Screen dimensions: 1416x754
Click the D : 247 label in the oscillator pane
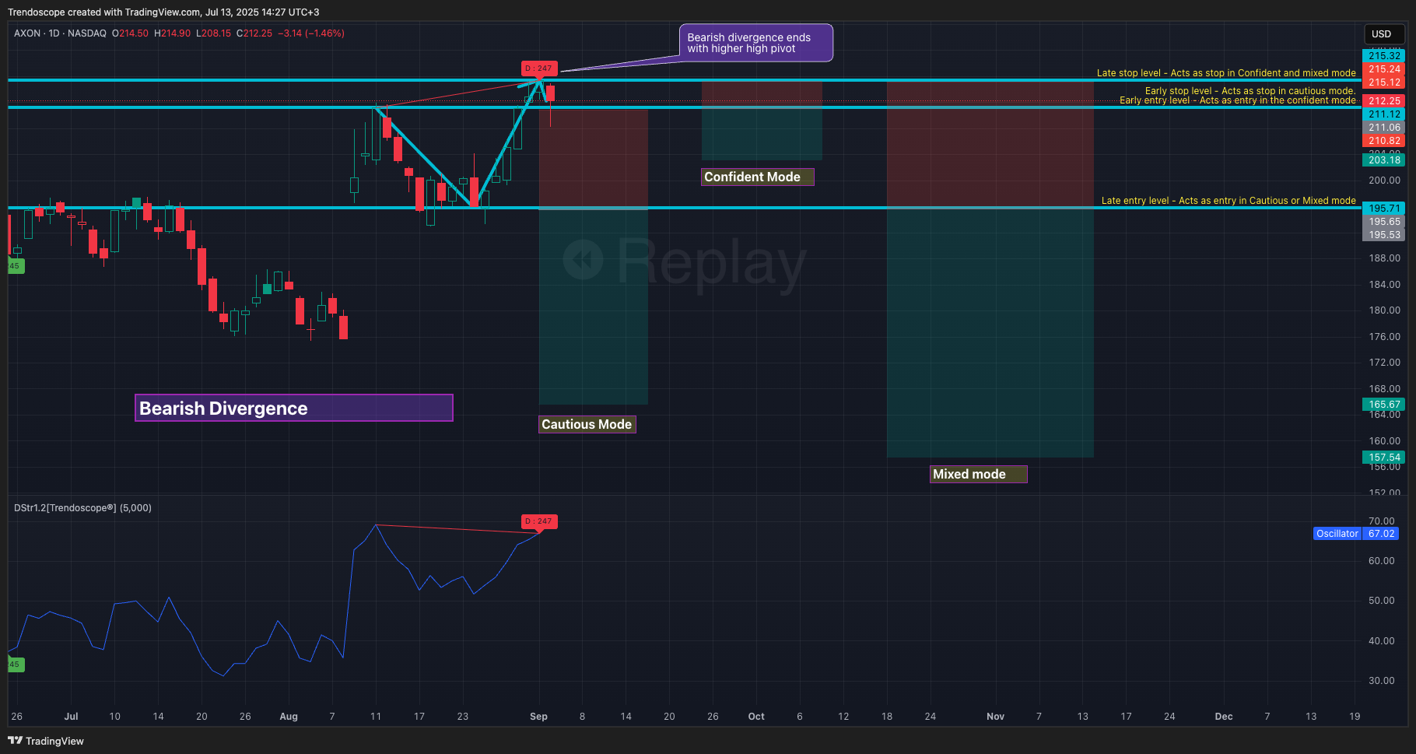tap(539, 521)
